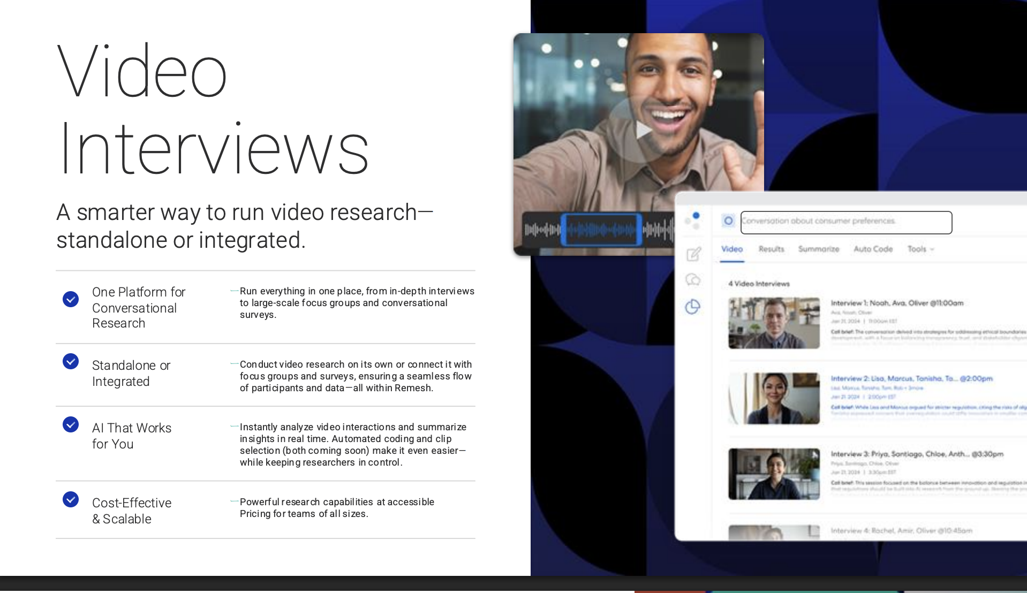Open Interview 3 video thumbnail
The height and width of the screenshot is (593, 1027).
[774, 474]
